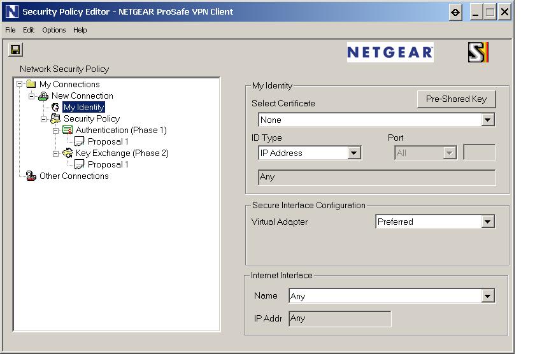This screenshot has height=354, width=535.
Task: Collapse Key Exchange (Phase 2) node
Action: [55, 154]
